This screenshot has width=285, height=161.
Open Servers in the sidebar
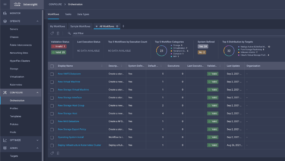[x=14, y=29]
